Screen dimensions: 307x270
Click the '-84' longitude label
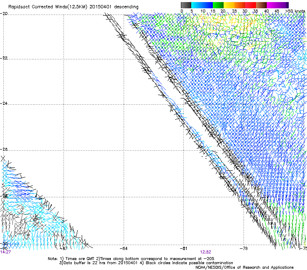[124, 248]
